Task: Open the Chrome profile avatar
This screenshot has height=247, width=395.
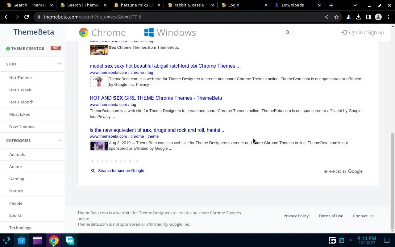Action: [378, 17]
